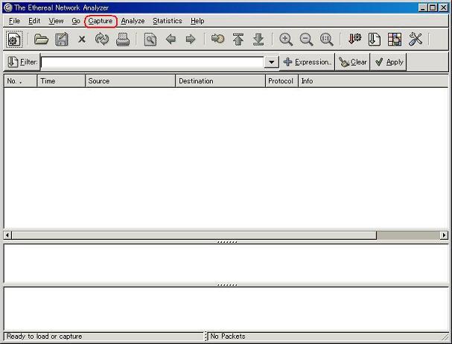The width and height of the screenshot is (452, 344).
Task: Open capture filters toolbar icon
Action: [354, 39]
